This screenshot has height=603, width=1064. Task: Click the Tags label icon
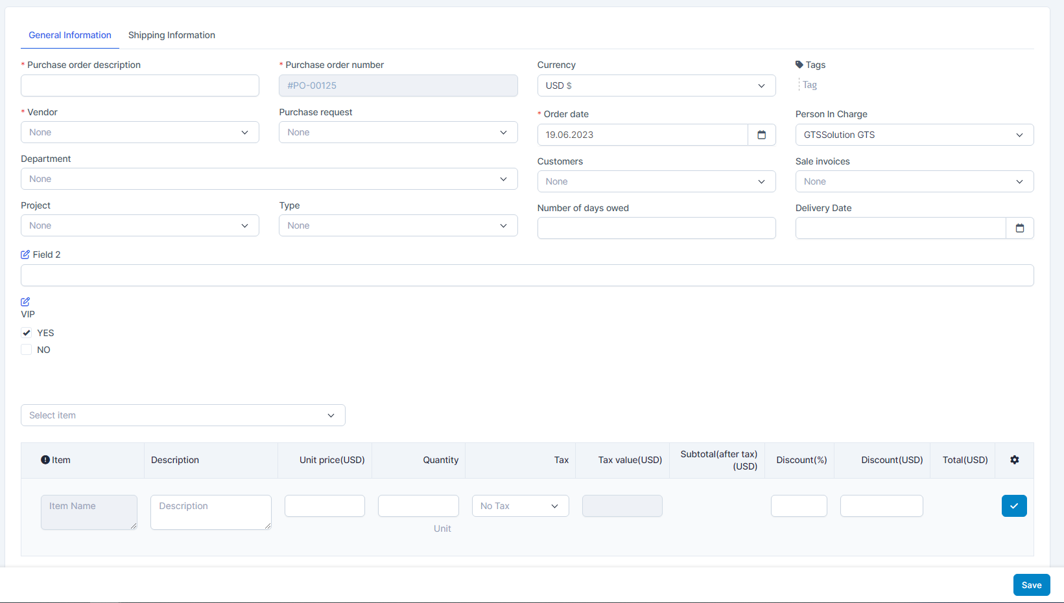[799, 65]
